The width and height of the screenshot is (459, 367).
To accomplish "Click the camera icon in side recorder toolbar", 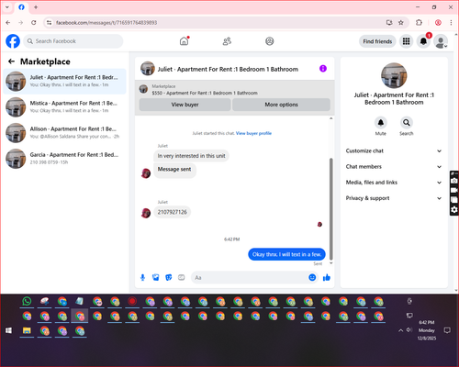I will (x=454, y=181).
